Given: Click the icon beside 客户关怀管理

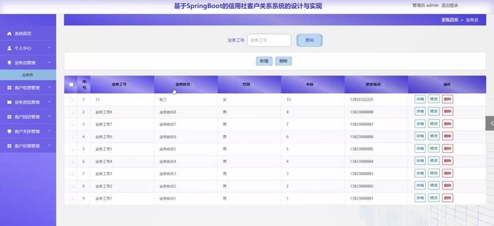Looking at the screenshot, I should pos(9,131).
